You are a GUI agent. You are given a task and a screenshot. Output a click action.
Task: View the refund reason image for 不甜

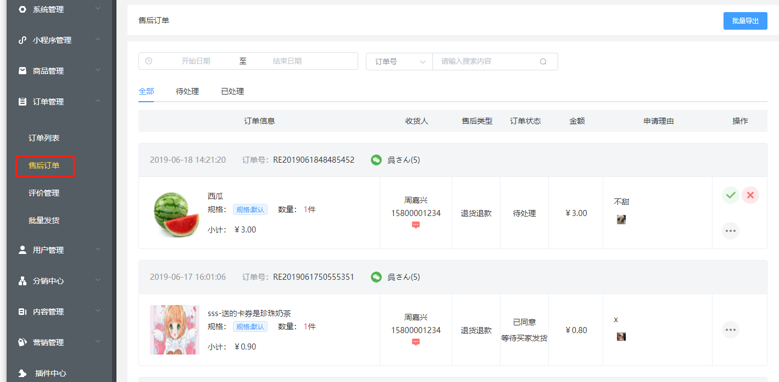coord(621,219)
